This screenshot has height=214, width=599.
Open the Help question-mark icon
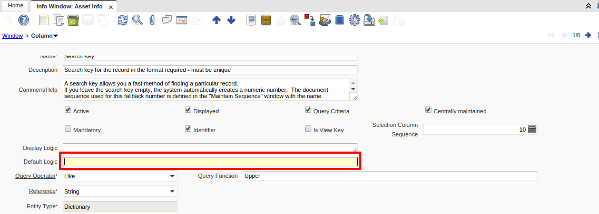(x=24, y=20)
